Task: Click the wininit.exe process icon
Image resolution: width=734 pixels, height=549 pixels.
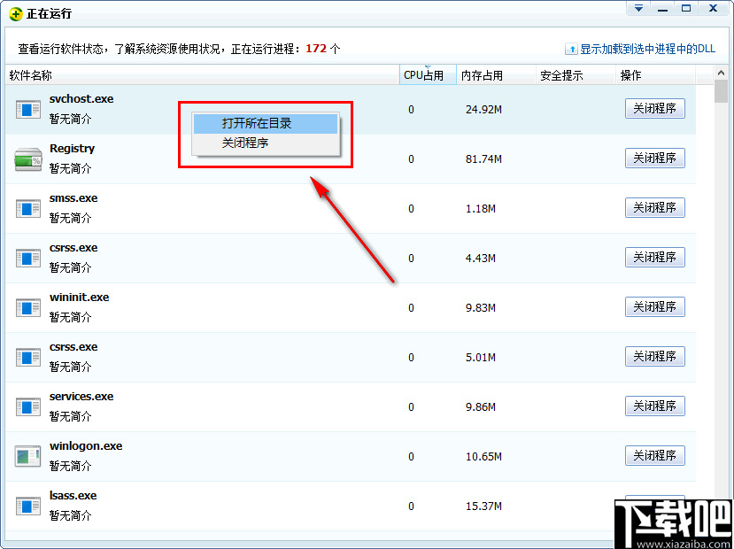Action: pos(28,308)
